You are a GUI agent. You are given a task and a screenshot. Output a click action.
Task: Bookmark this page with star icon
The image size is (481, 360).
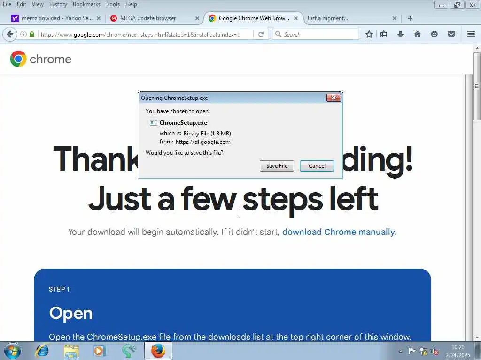(x=369, y=34)
